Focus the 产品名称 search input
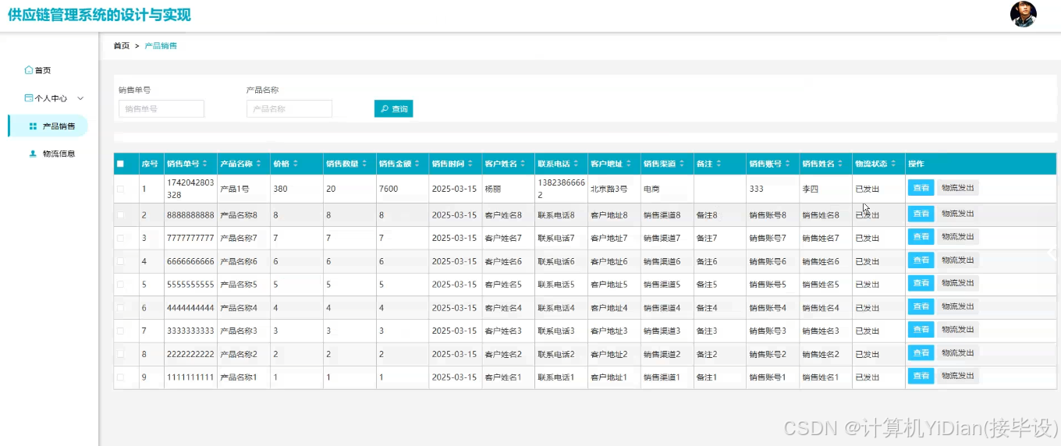This screenshot has height=446, width=1061. click(289, 109)
